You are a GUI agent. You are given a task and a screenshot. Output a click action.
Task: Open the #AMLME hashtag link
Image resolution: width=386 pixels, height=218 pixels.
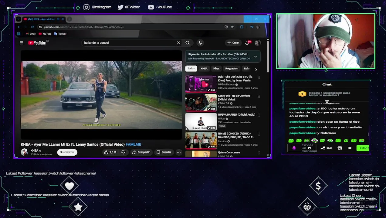[133, 144]
